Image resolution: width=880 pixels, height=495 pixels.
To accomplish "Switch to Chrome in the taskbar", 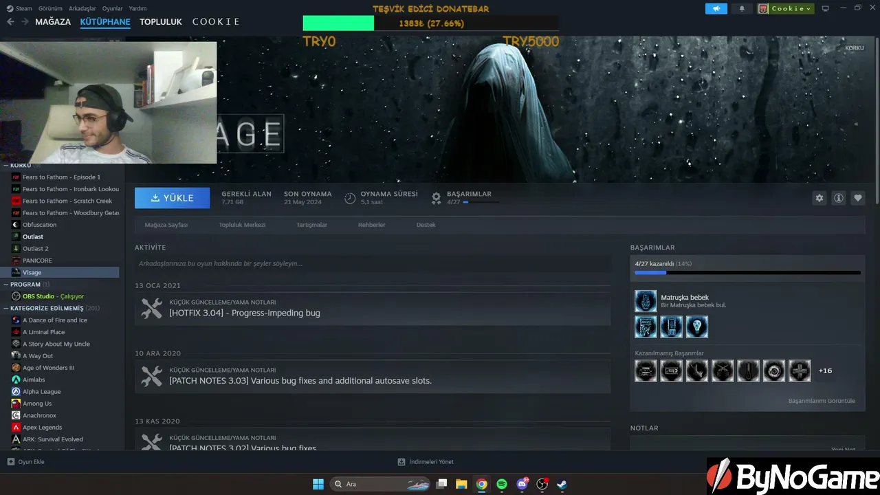I will click(x=482, y=484).
